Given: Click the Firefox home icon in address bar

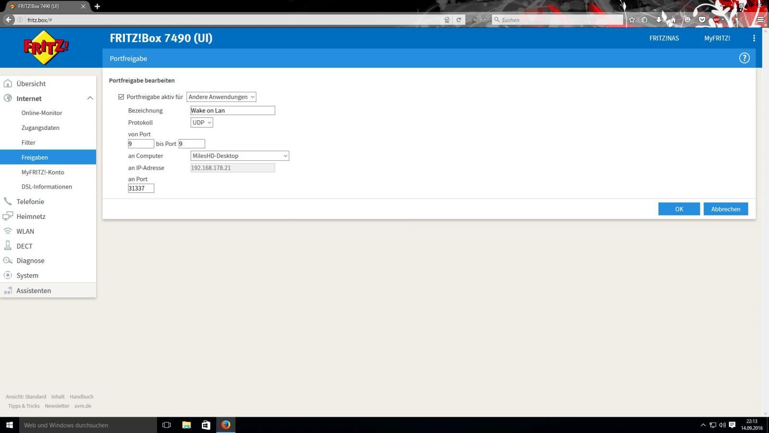Looking at the screenshot, I should coord(447,20).
